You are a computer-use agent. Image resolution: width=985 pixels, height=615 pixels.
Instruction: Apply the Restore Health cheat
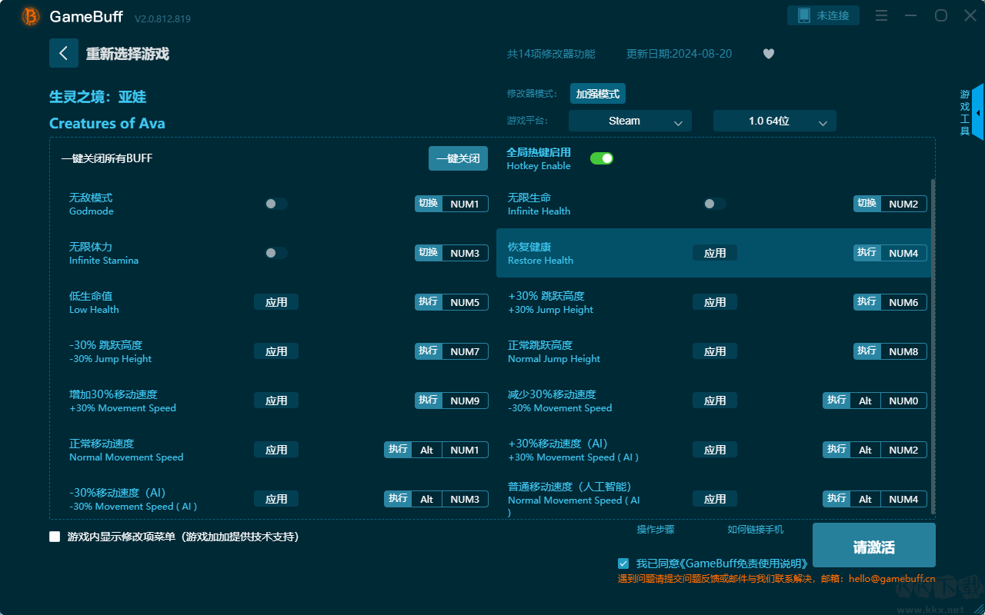pos(714,253)
